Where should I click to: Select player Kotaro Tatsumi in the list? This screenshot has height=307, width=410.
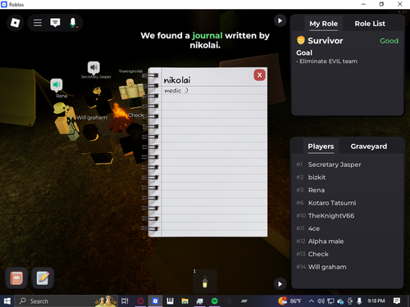pos(332,203)
